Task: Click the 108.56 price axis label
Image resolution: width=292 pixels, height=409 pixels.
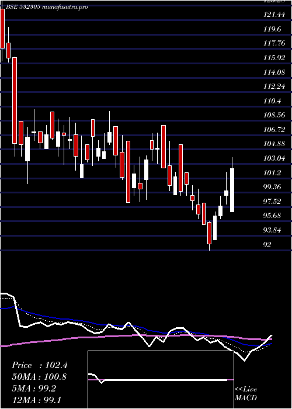Action: coord(274,115)
